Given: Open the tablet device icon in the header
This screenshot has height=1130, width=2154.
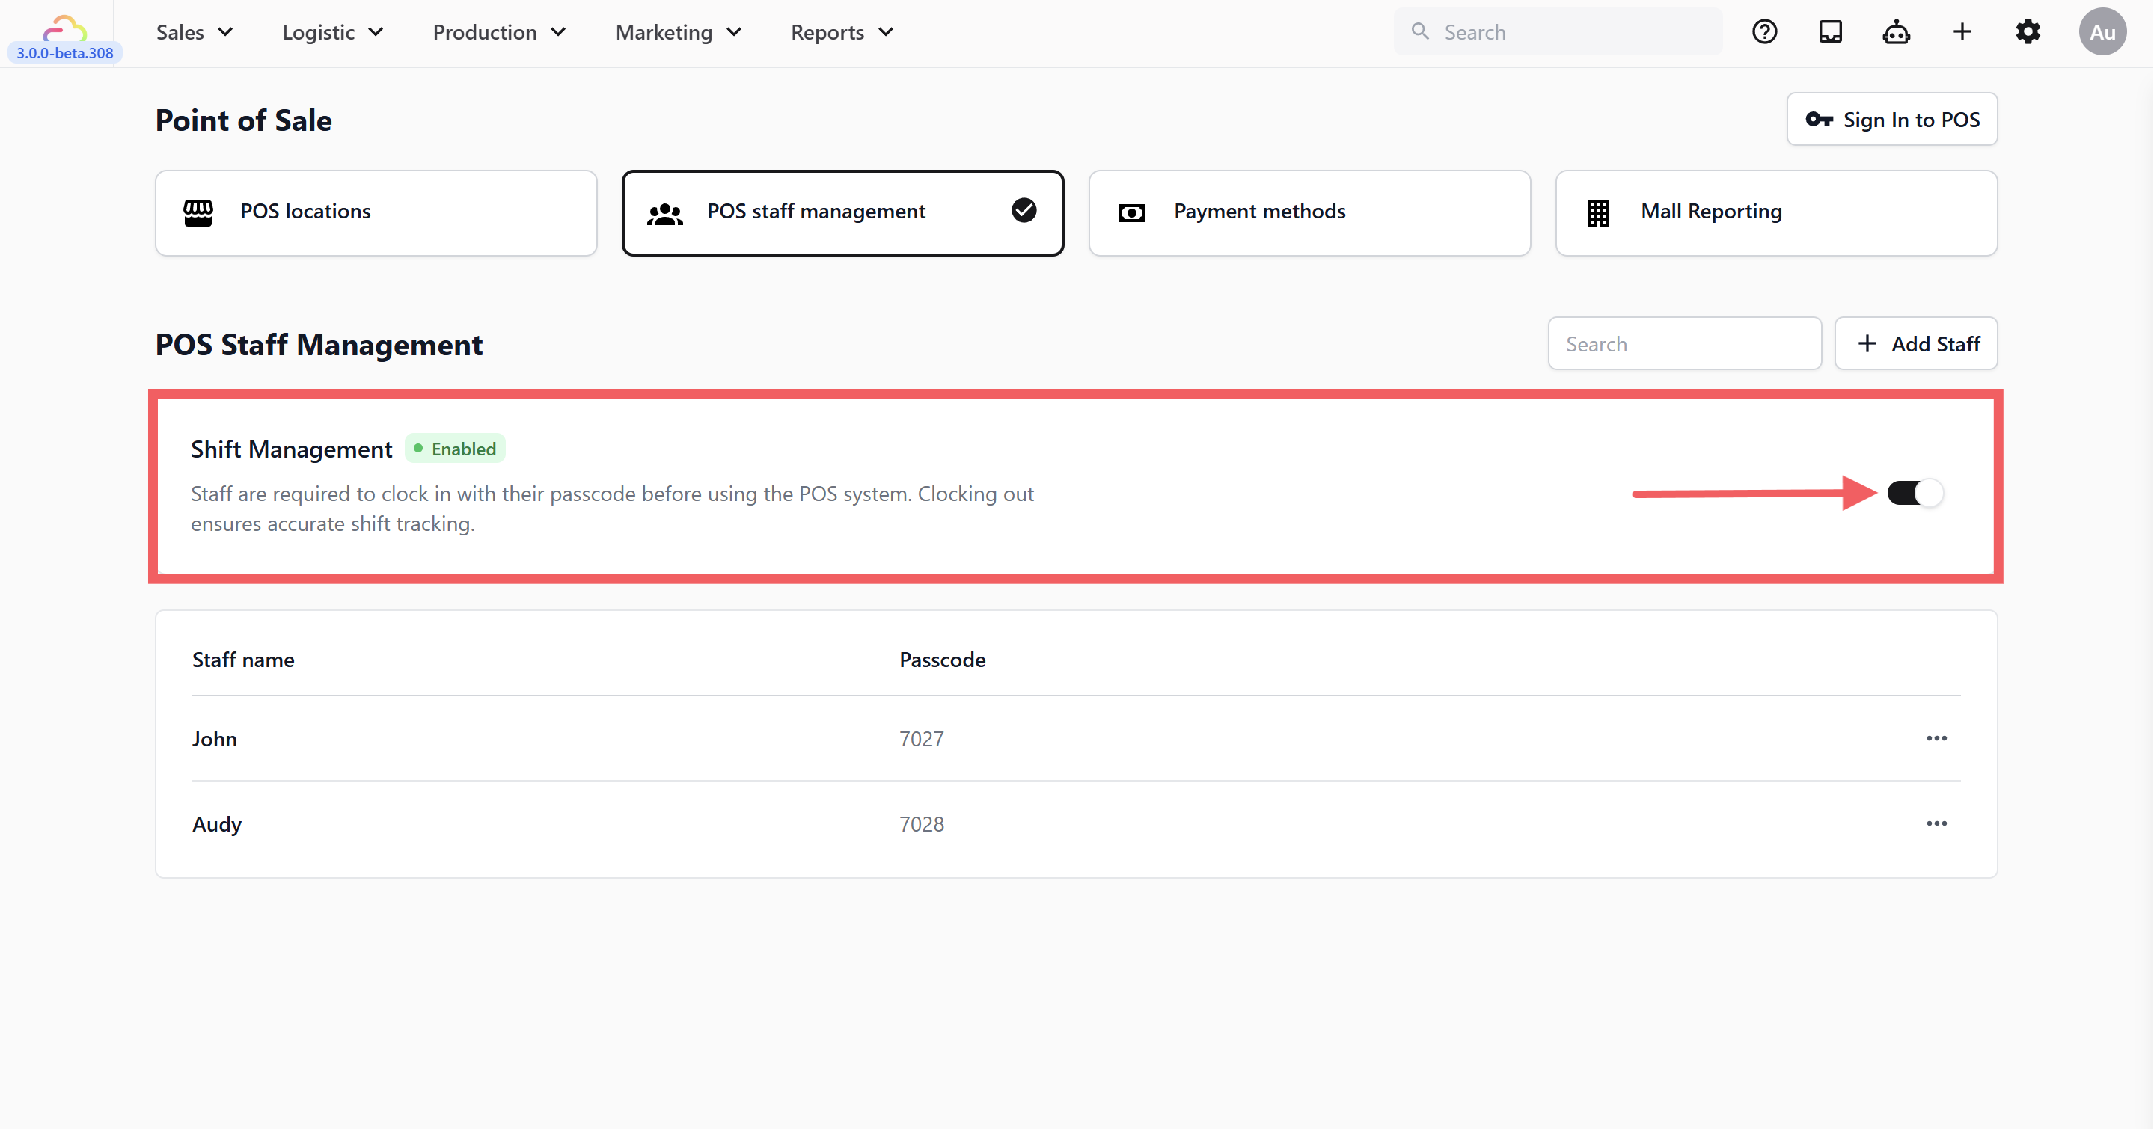Looking at the screenshot, I should [x=1830, y=31].
